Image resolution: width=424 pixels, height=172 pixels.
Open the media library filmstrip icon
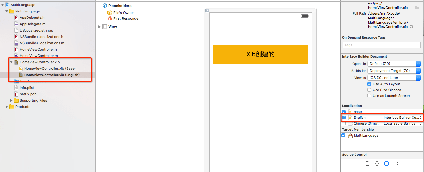(x=396, y=163)
